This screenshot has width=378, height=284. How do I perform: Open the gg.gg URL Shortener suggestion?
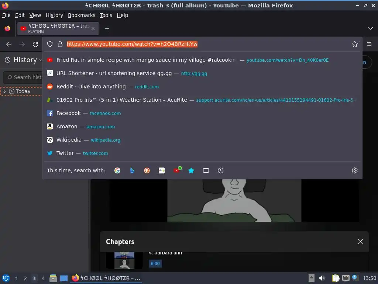point(202,73)
